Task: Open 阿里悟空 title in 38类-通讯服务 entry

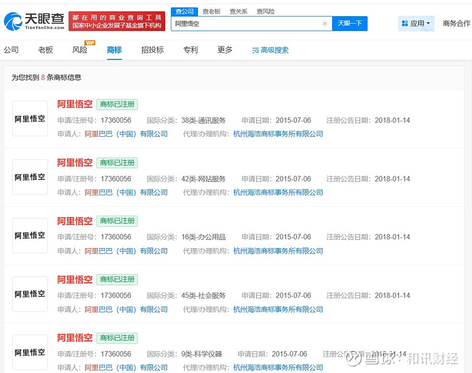Action: [x=75, y=104]
